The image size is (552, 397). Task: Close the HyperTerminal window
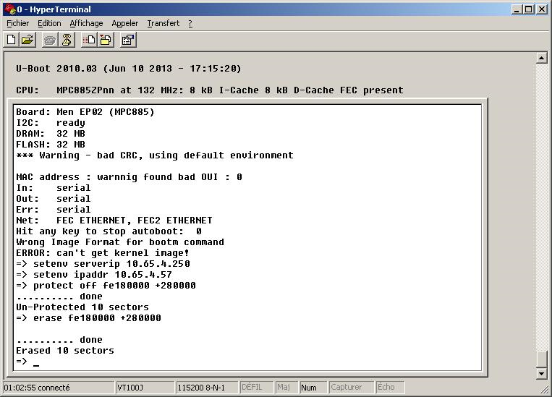(x=541, y=9)
